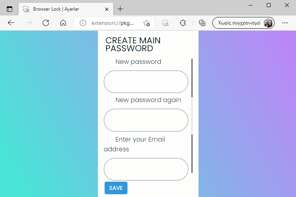Image resolution: width=296 pixels, height=197 pixels.
Task: Click the 'New password again' label
Action: [x=148, y=100]
